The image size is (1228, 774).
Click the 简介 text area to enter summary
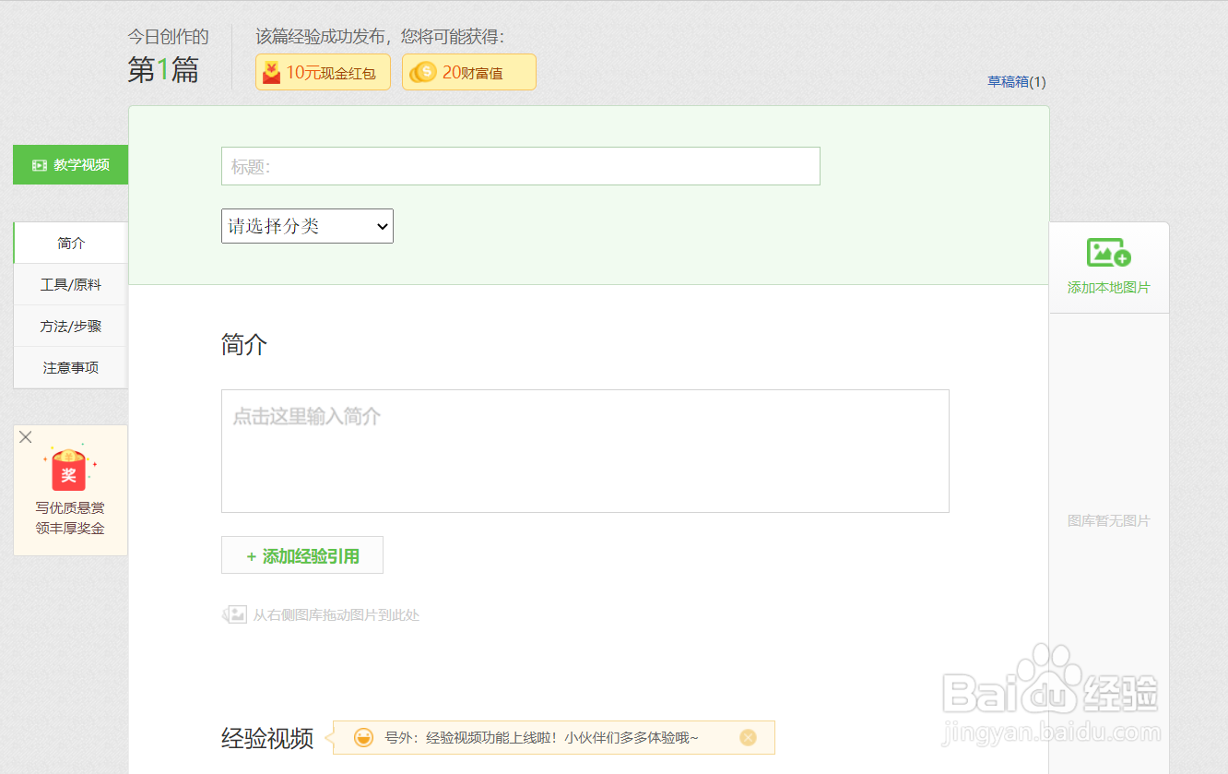584,450
